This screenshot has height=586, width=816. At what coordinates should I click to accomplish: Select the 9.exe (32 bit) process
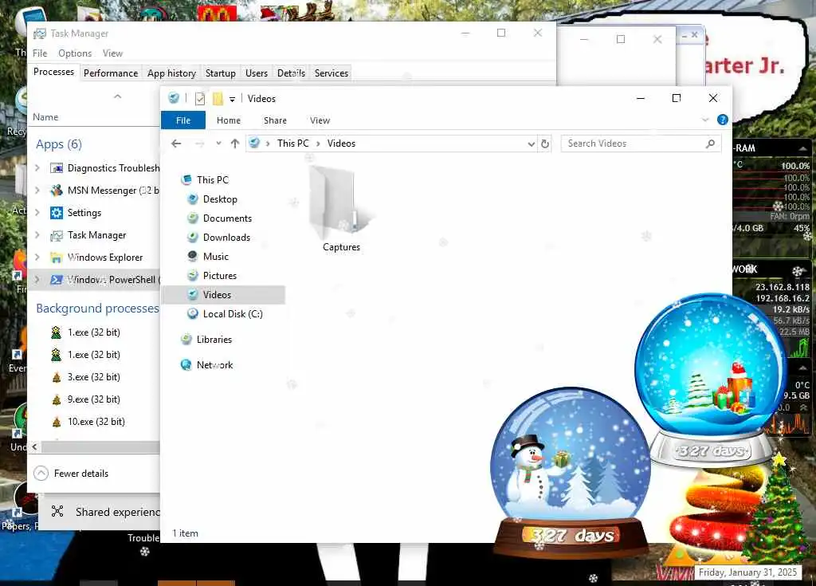[x=94, y=399]
